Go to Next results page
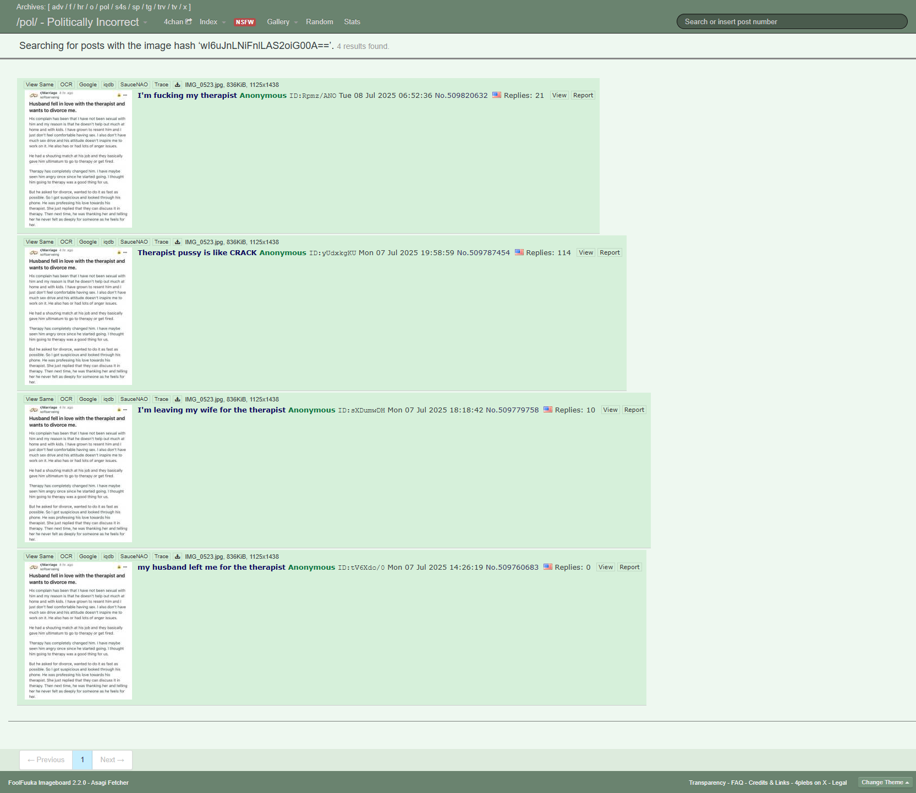This screenshot has height=793, width=916. click(112, 760)
